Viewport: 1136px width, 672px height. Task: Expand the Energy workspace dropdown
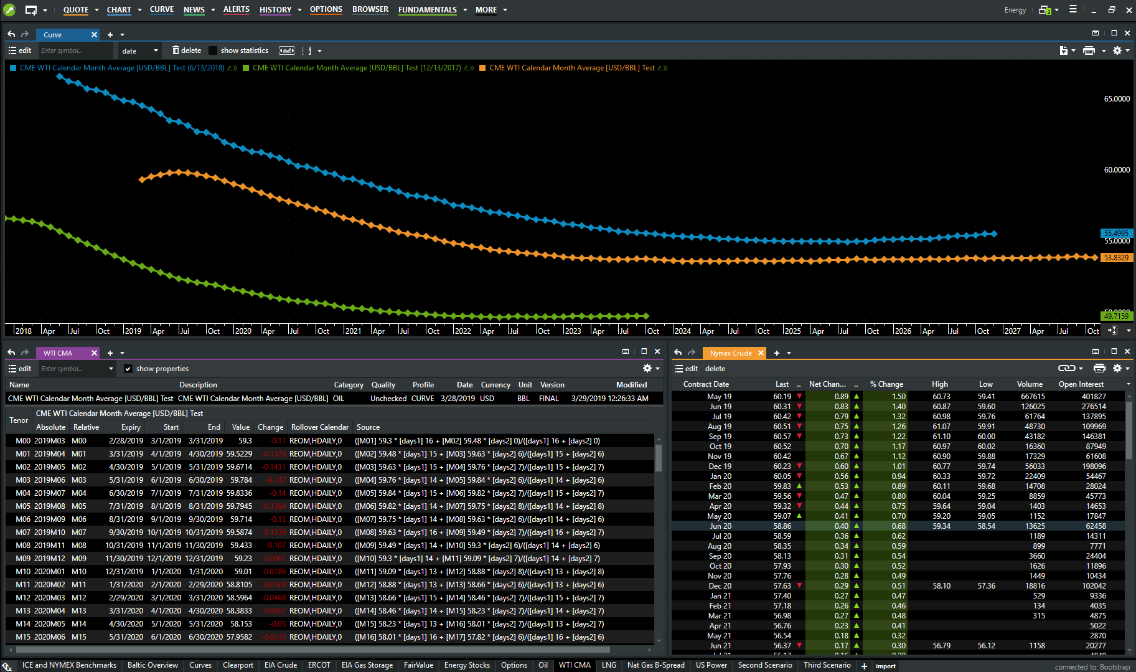[1015, 10]
